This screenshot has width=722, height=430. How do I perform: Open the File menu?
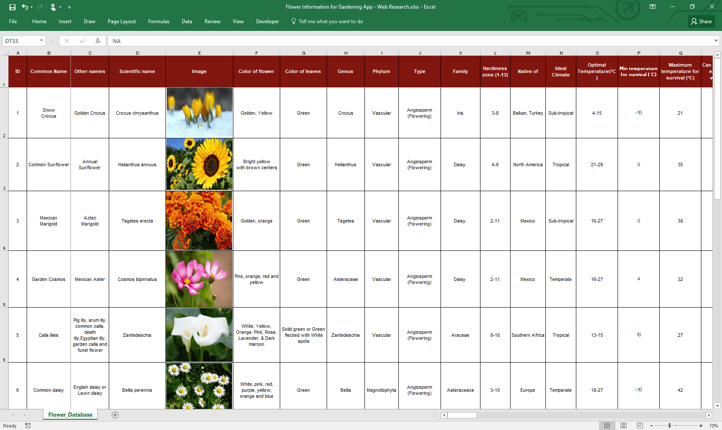click(x=13, y=21)
